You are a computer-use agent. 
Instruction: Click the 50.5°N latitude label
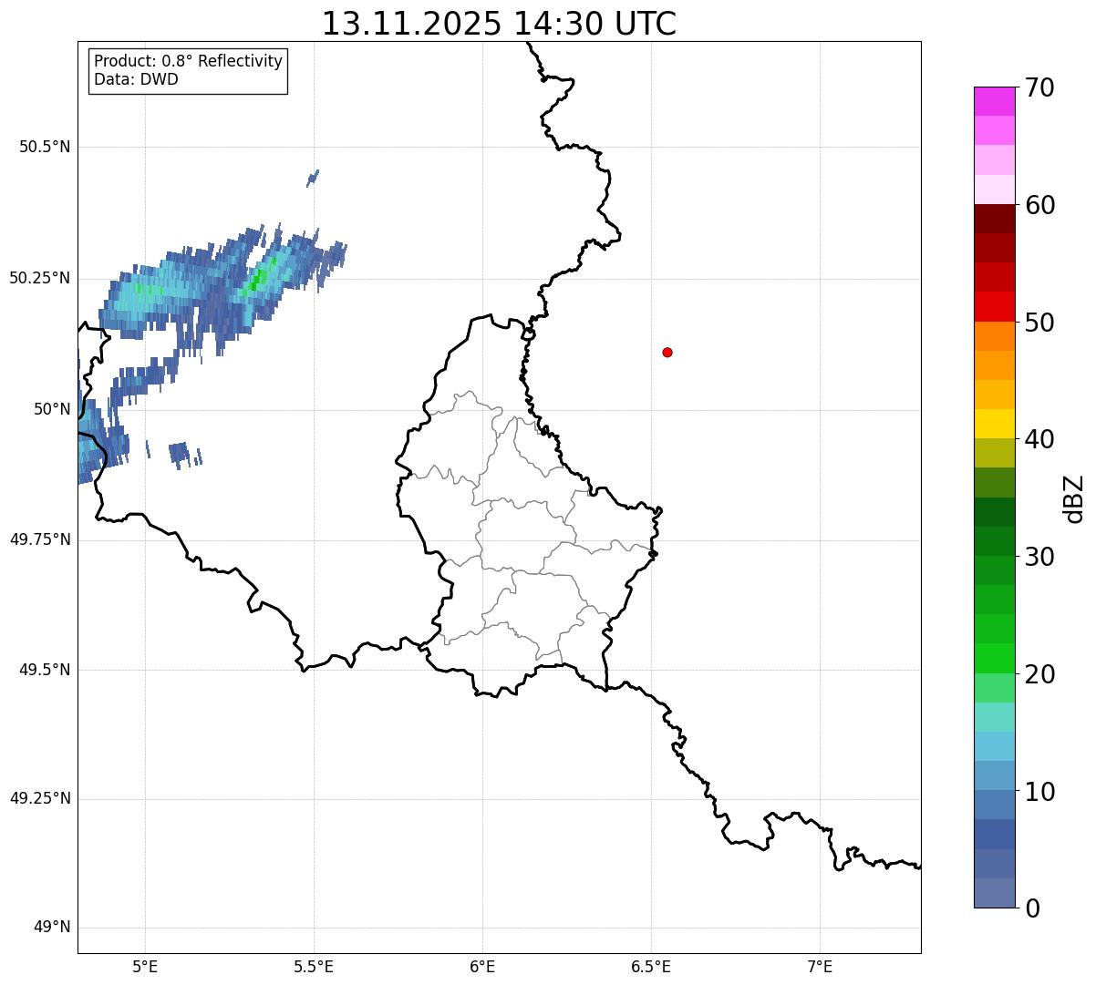[44, 147]
